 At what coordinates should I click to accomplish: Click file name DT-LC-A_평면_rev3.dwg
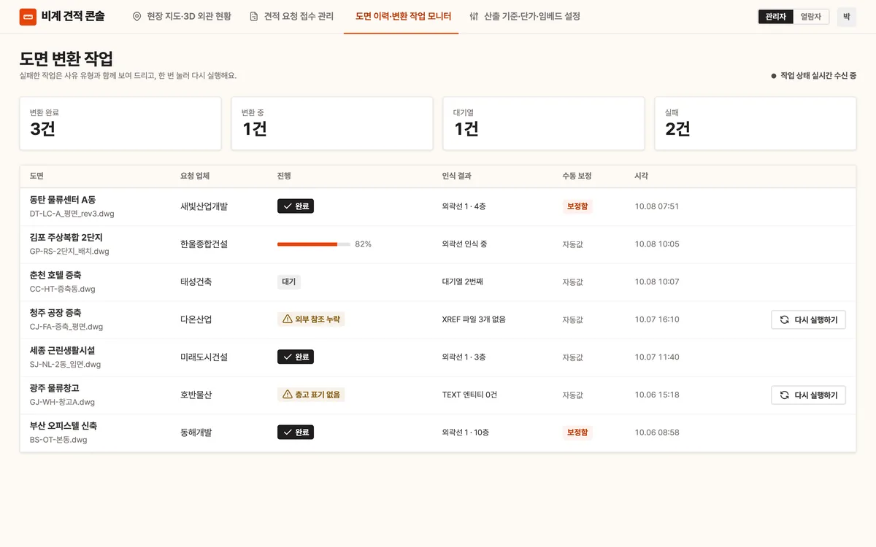click(x=72, y=214)
